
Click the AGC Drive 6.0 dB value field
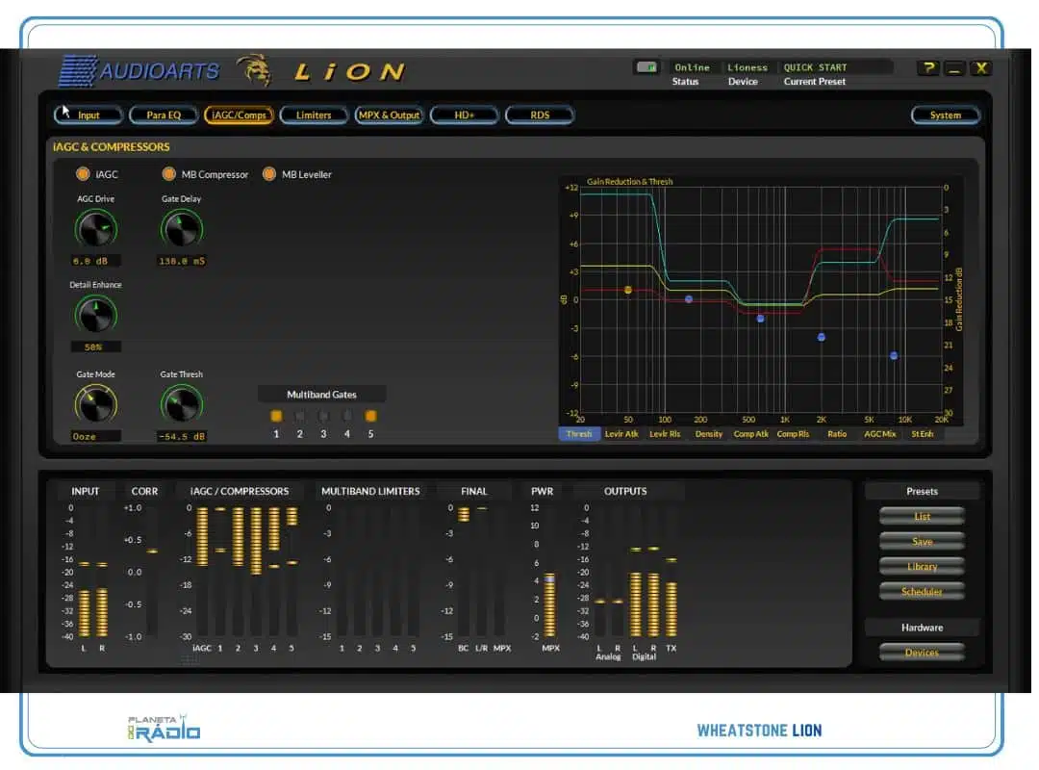point(95,261)
